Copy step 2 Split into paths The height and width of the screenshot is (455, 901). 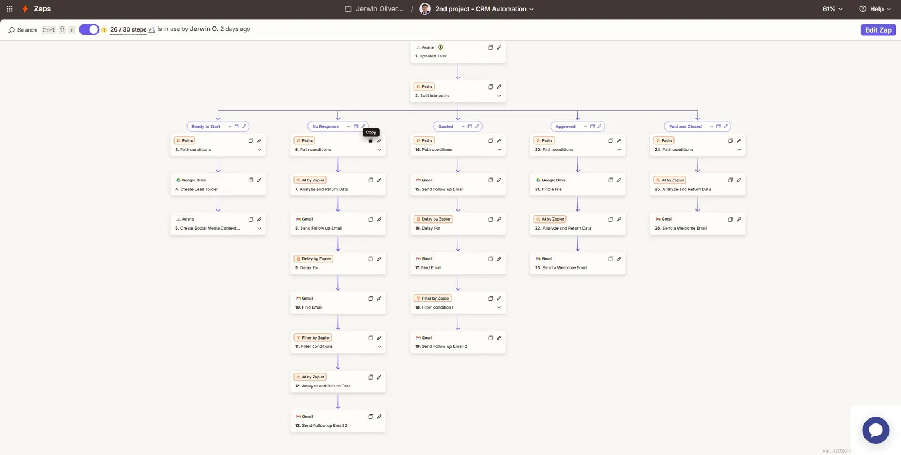click(x=490, y=87)
